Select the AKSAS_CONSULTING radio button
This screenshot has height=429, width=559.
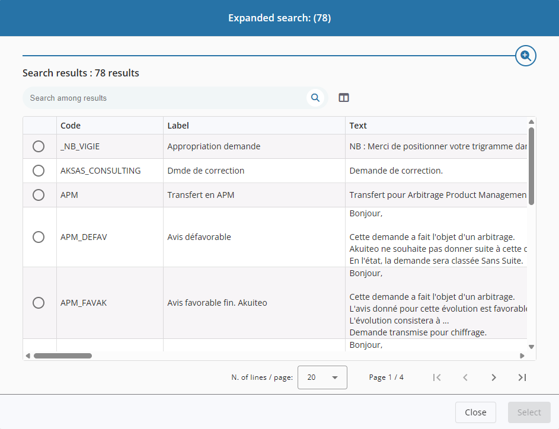39,171
